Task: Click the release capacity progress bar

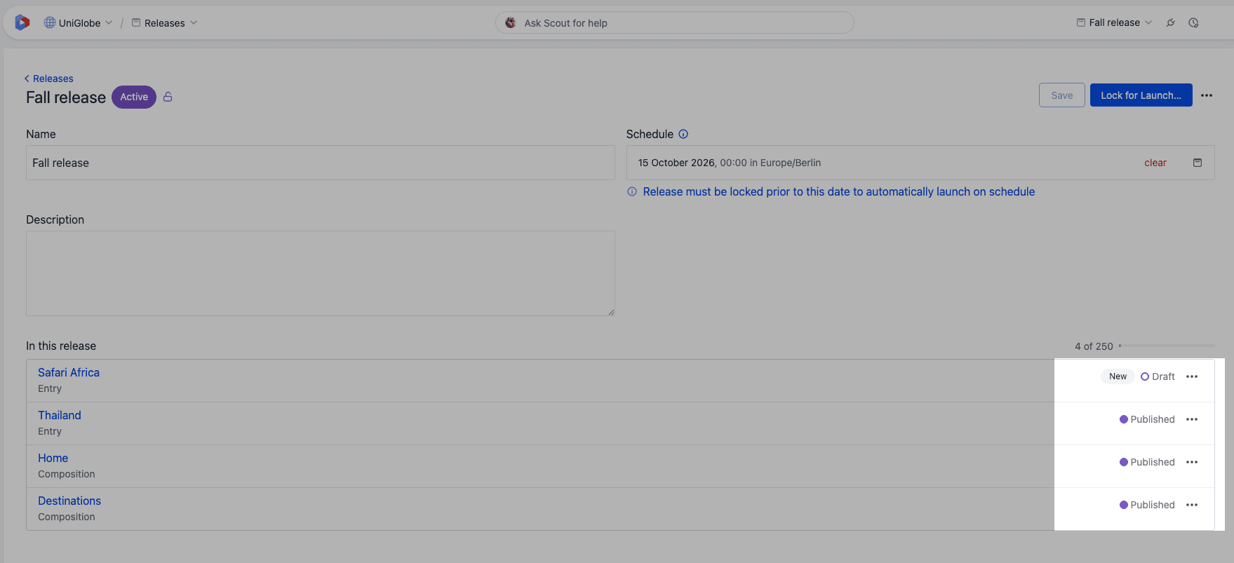Action: 1167,346
